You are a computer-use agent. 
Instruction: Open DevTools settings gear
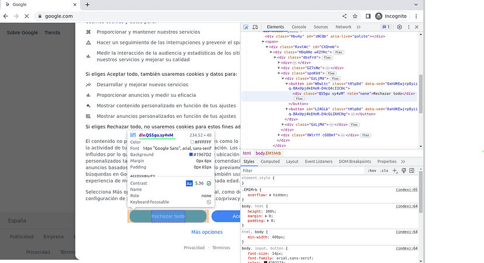[400, 27]
